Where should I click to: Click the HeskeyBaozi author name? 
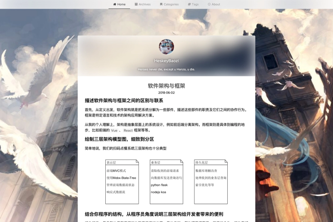point(166,61)
